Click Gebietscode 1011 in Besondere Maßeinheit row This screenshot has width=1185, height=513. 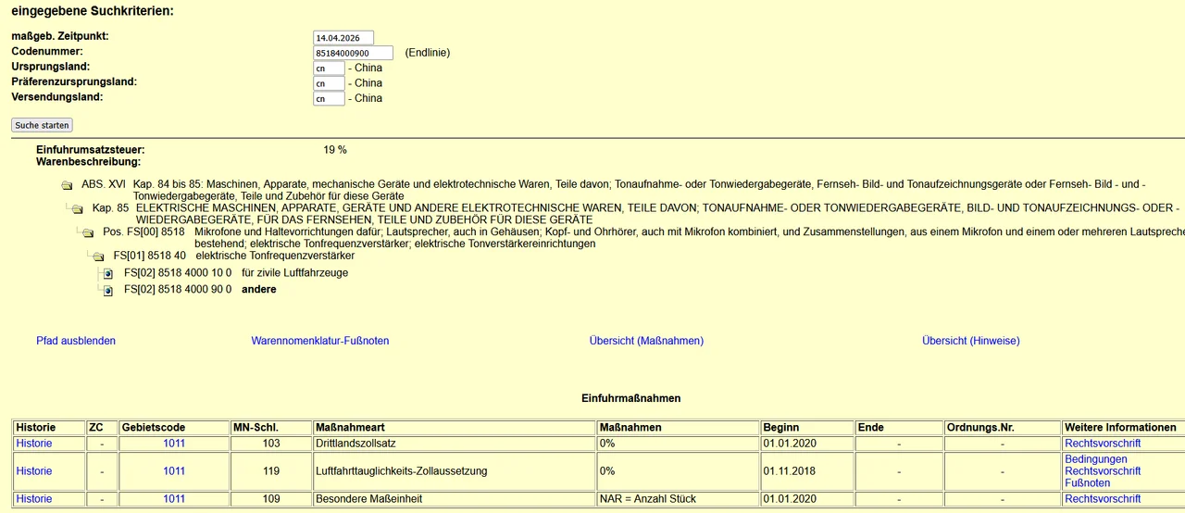(x=174, y=499)
